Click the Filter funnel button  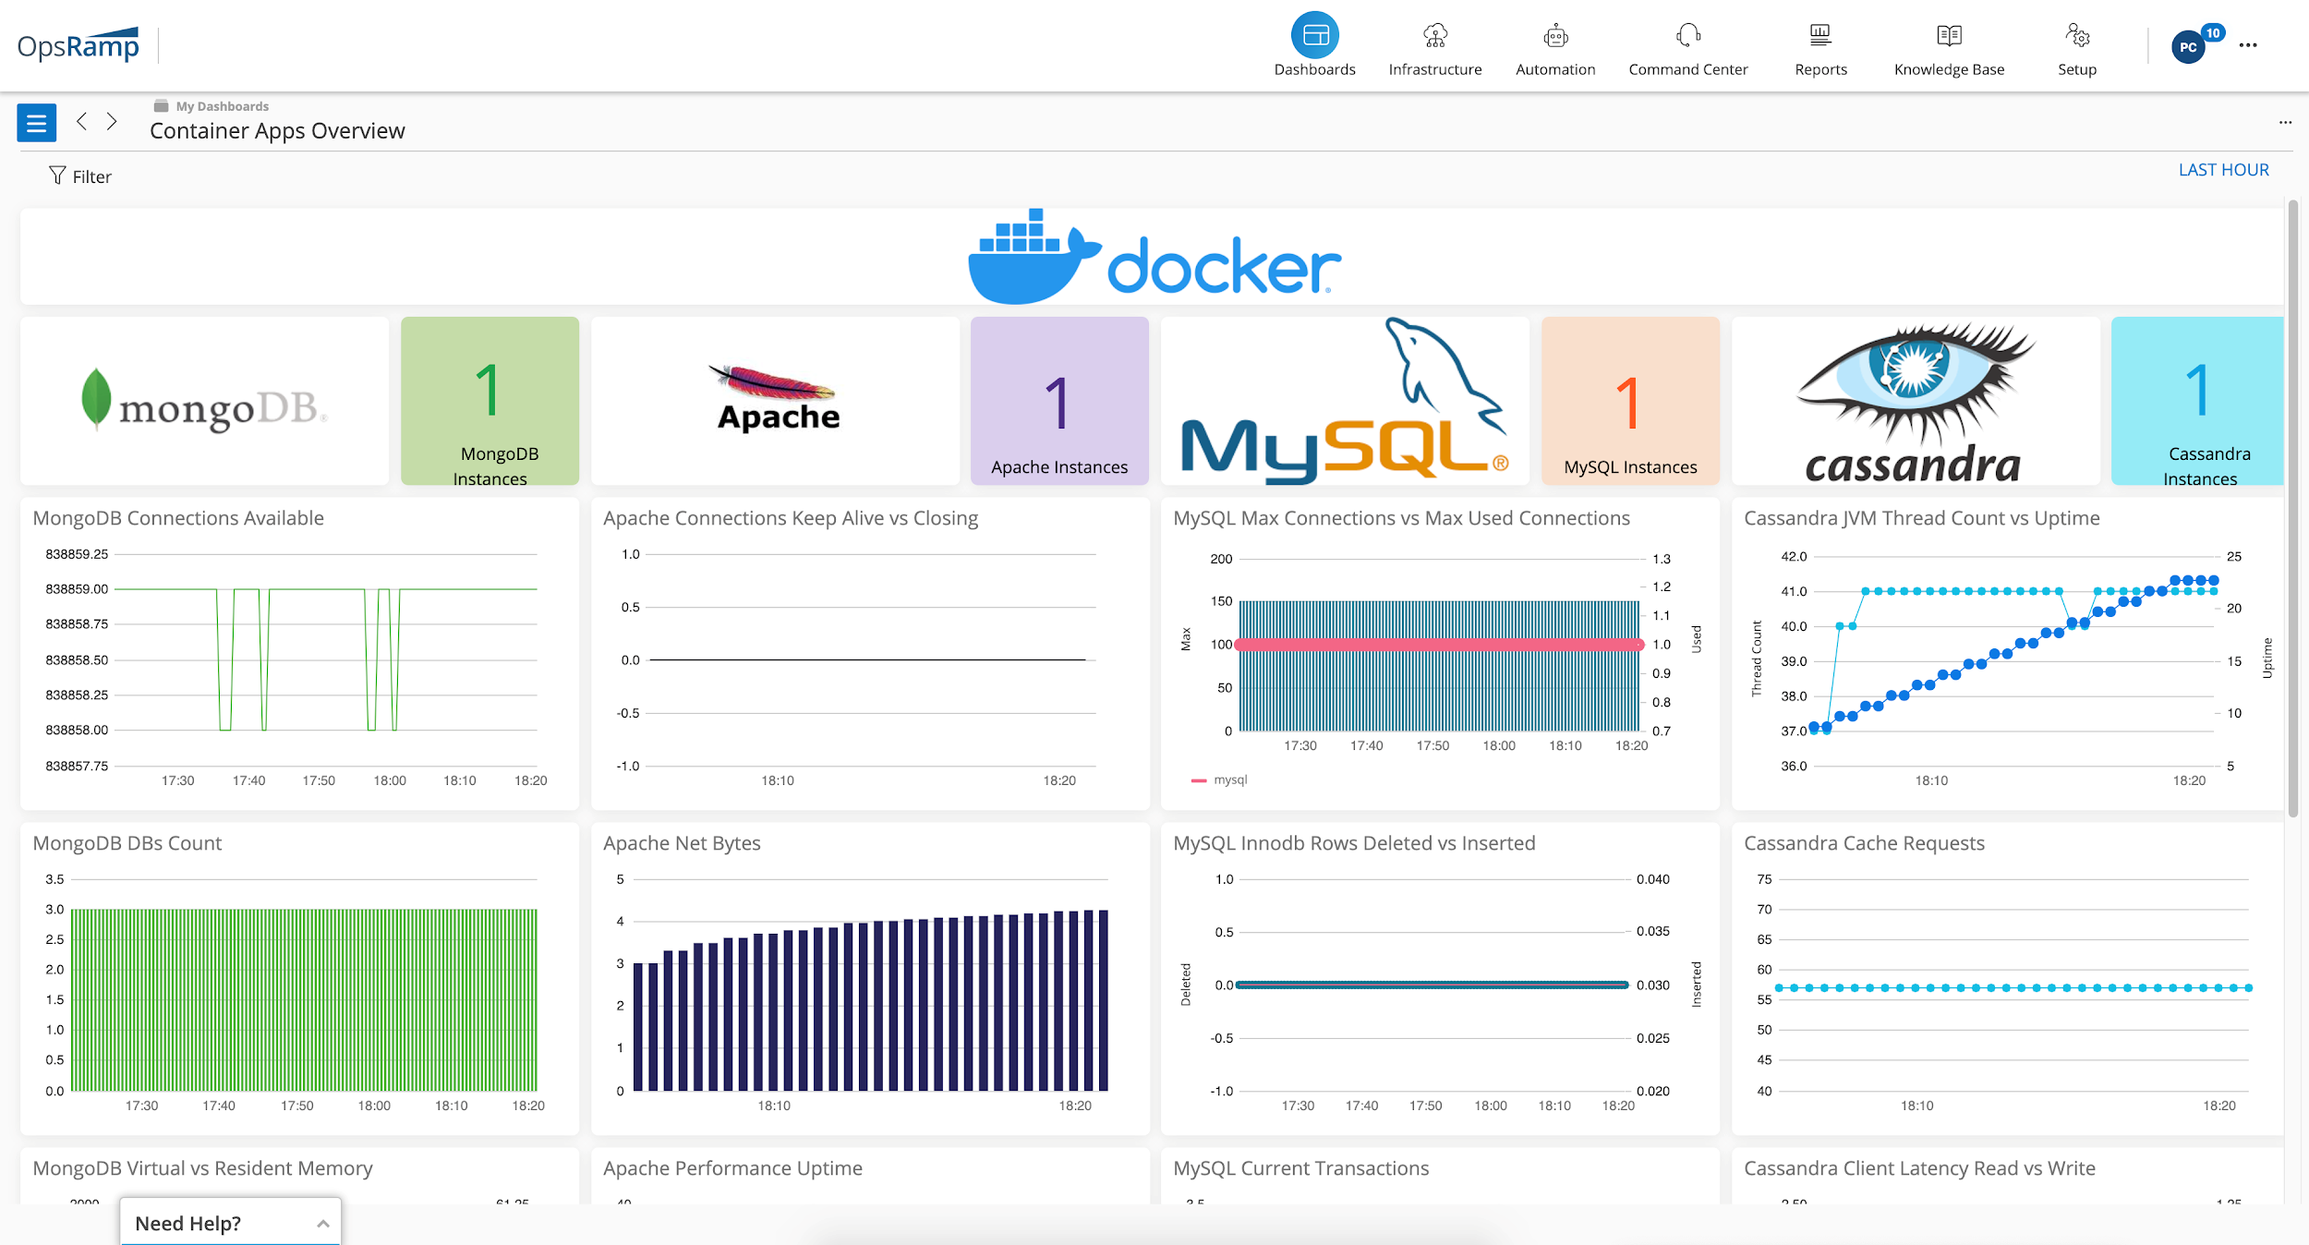79,175
